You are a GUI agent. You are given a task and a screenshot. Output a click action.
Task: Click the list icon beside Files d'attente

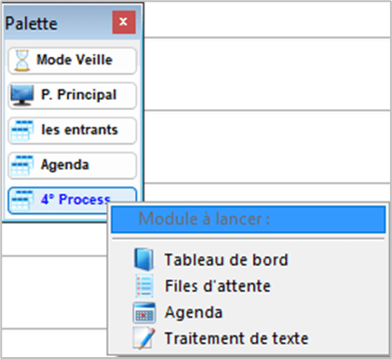(x=144, y=285)
